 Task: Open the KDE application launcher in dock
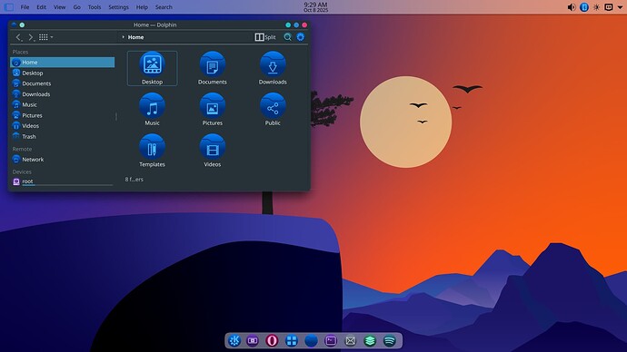[x=234, y=340]
